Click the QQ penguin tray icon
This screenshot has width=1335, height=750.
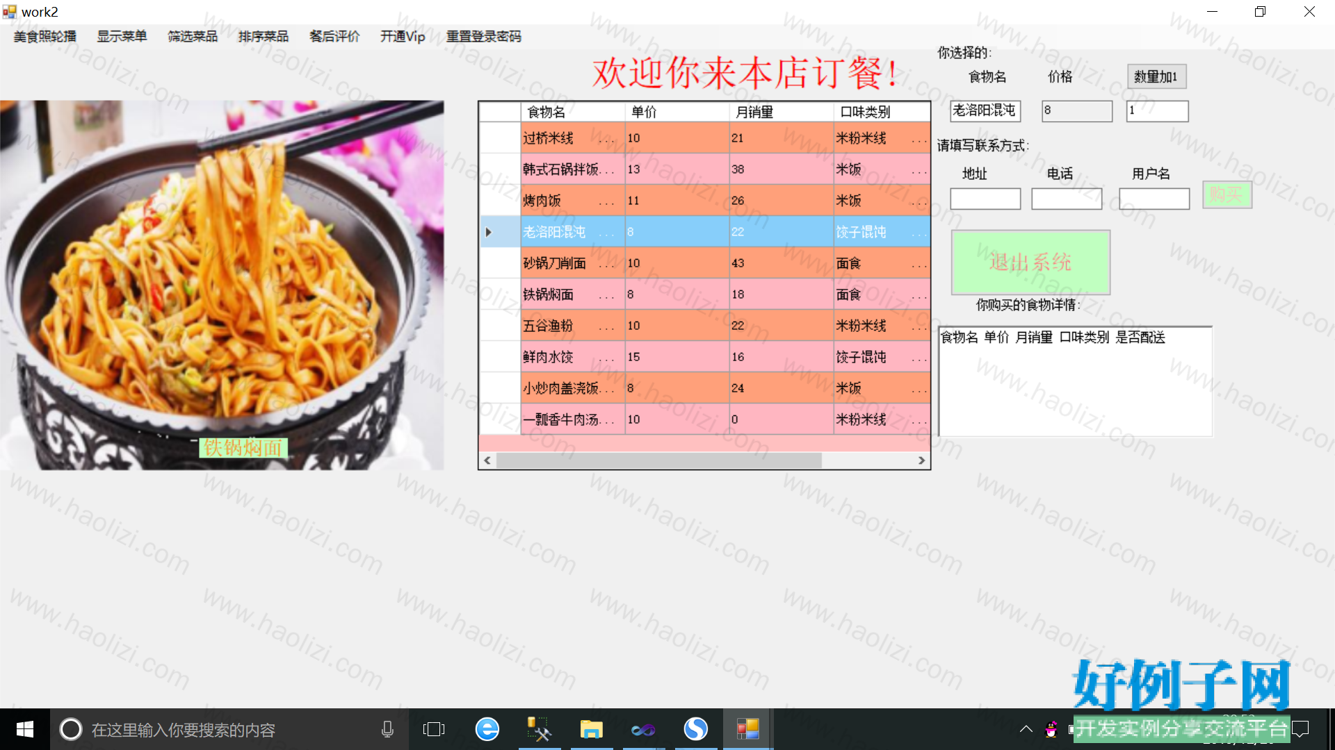(x=1051, y=729)
